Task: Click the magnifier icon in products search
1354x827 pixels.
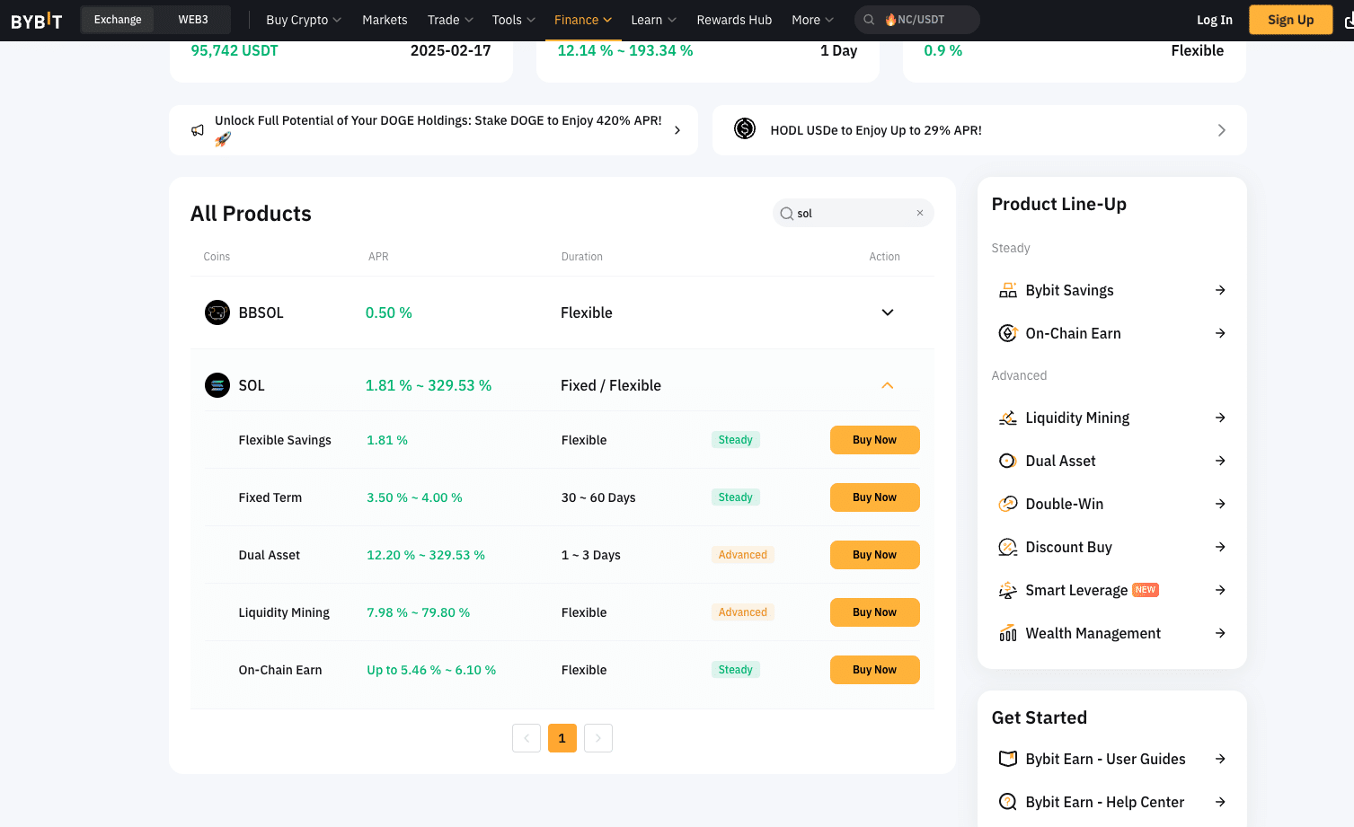Action: (787, 214)
